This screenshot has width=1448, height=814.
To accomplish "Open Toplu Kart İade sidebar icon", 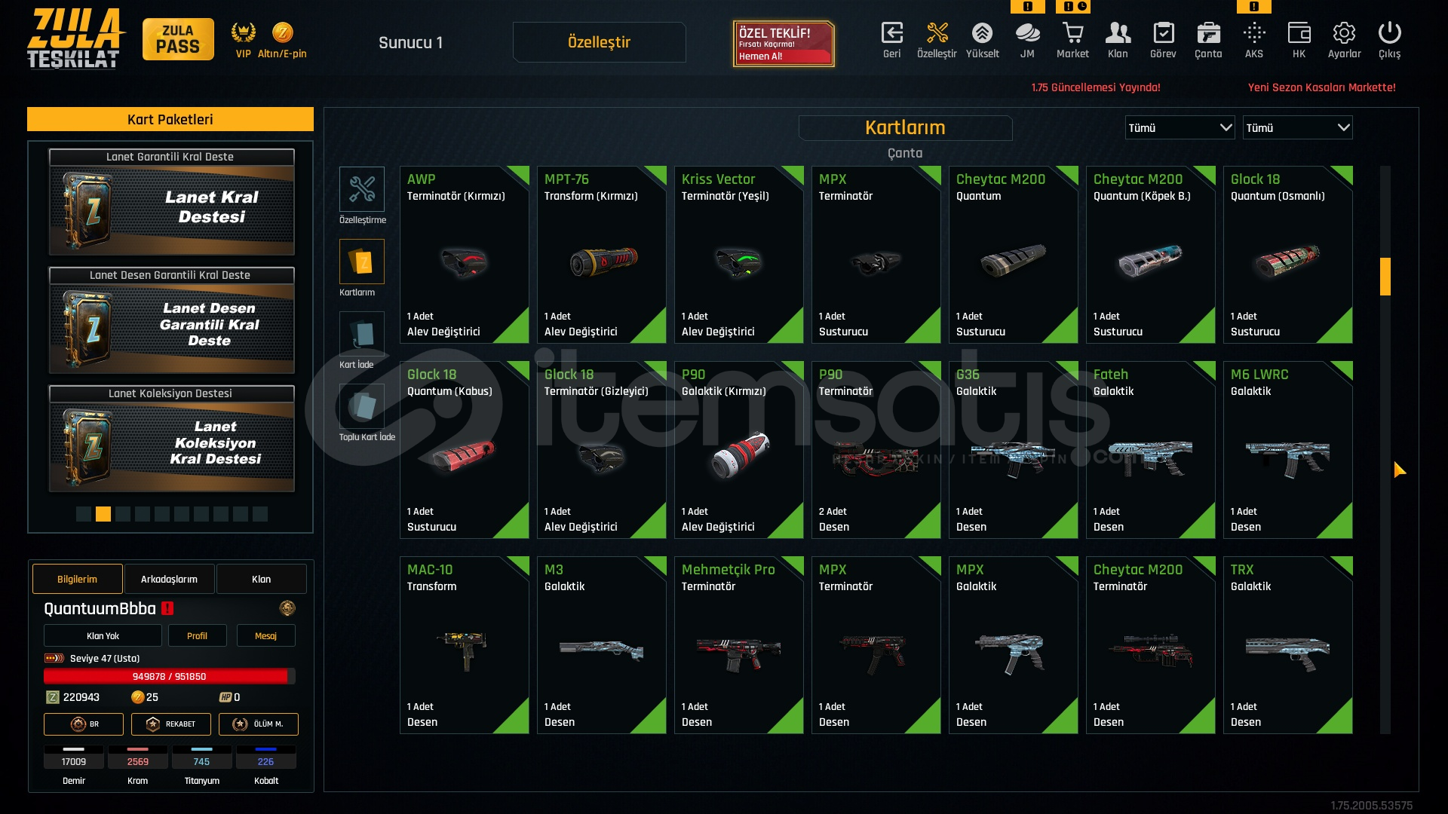I will point(362,406).
